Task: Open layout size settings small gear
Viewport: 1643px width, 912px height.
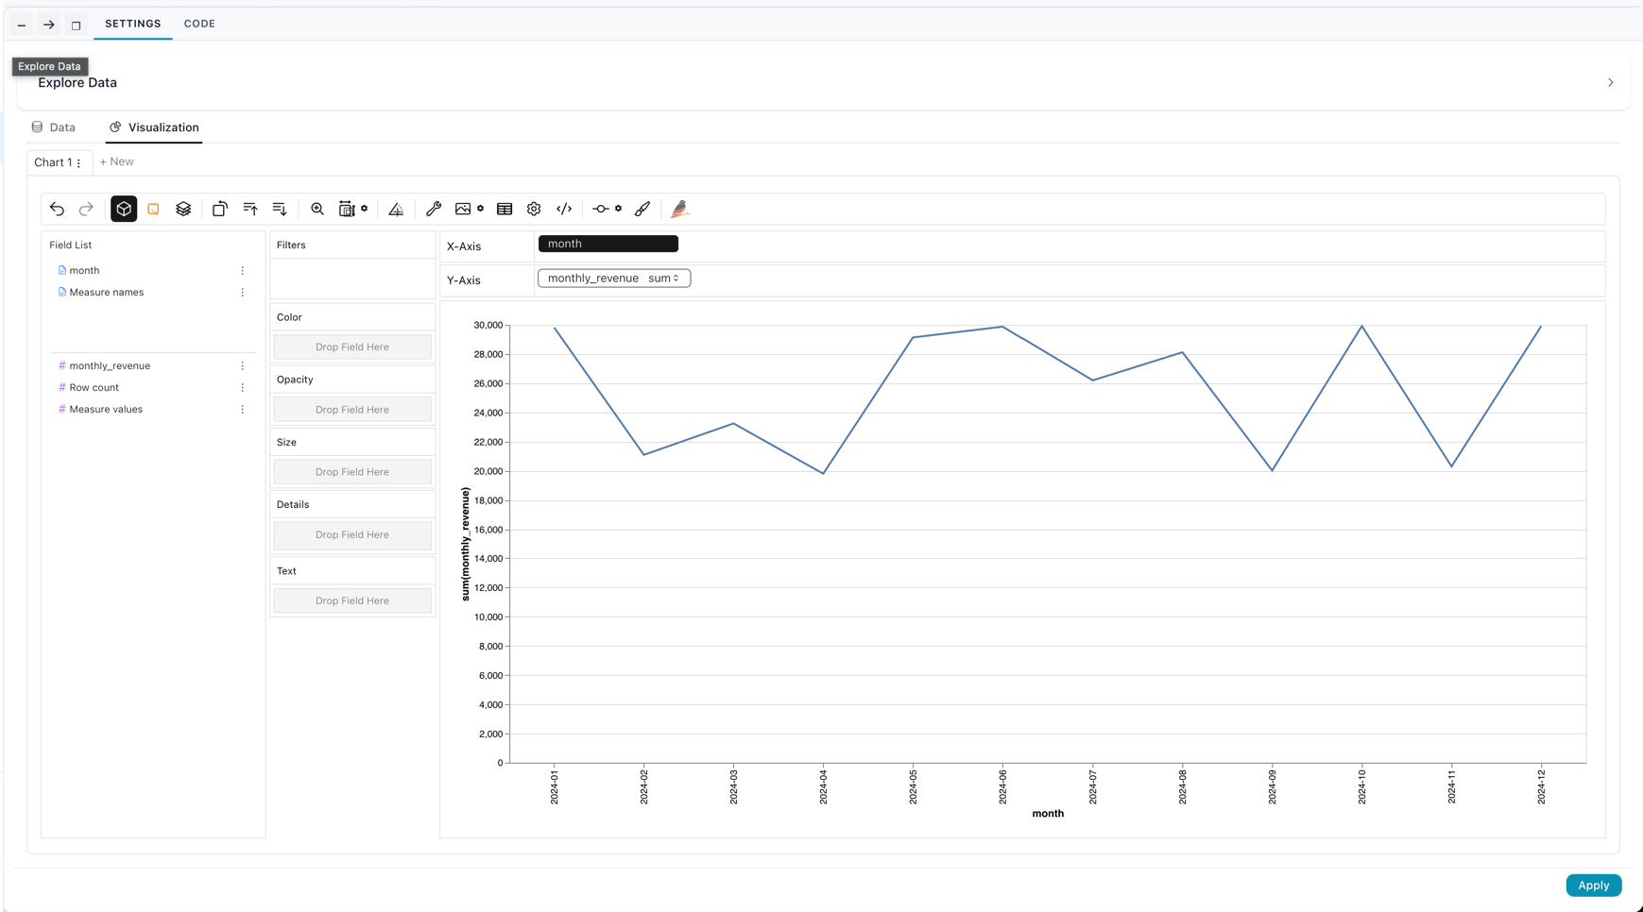Action: 365,209
